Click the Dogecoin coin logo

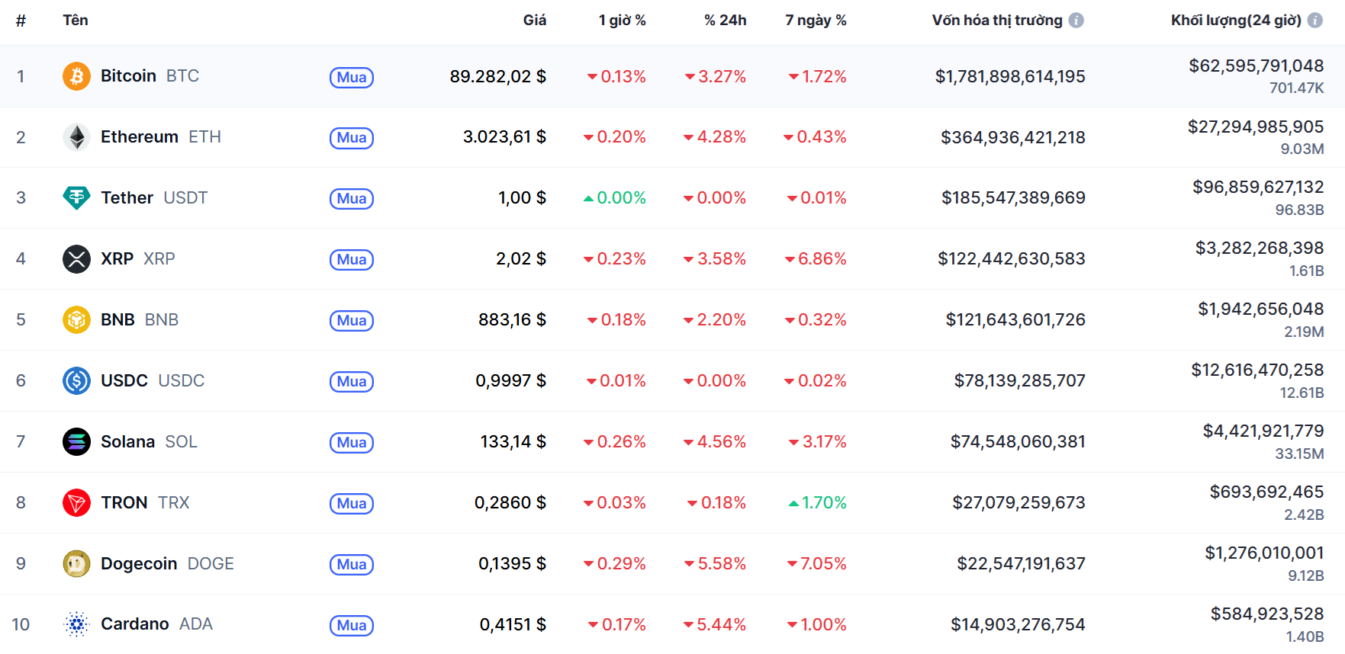tap(76, 564)
